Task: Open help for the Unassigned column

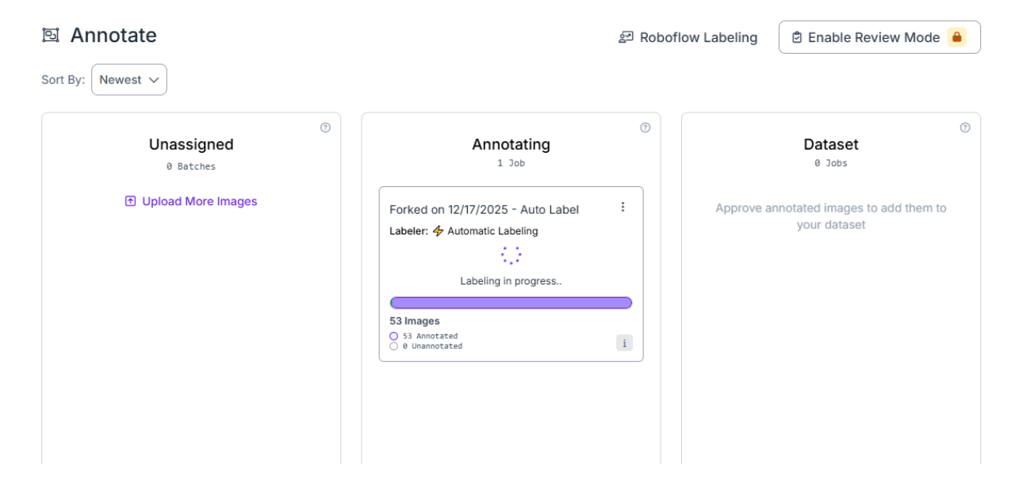Action: pyautogui.click(x=325, y=128)
